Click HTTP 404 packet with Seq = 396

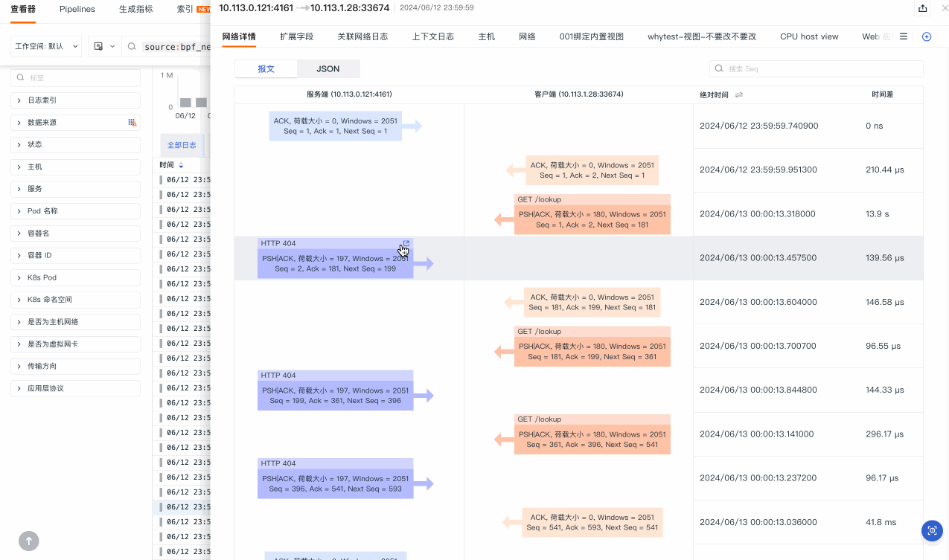coord(336,478)
